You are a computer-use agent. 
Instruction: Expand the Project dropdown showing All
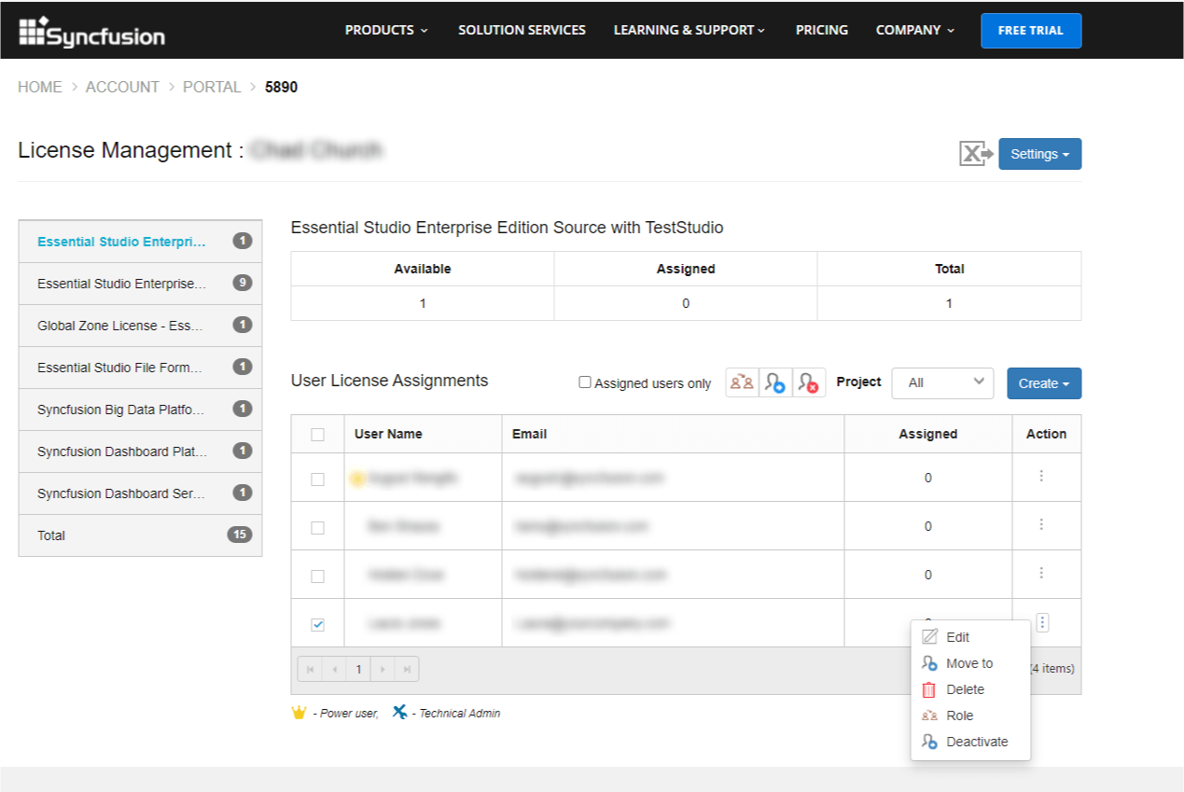coord(942,382)
